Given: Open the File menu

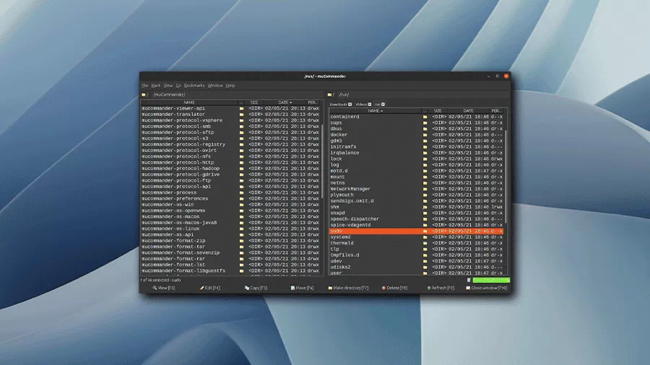Looking at the screenshot, I should (x=144, y=86).
